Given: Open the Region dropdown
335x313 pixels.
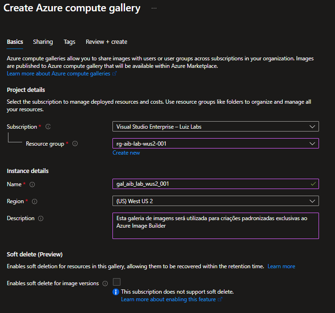Looking at the screenshot, I should point(215,201).
